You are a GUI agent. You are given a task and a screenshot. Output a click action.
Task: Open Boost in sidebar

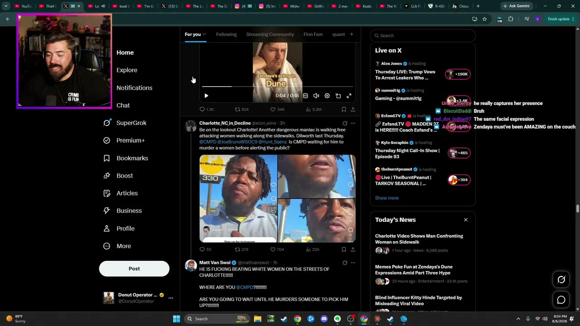118,176
